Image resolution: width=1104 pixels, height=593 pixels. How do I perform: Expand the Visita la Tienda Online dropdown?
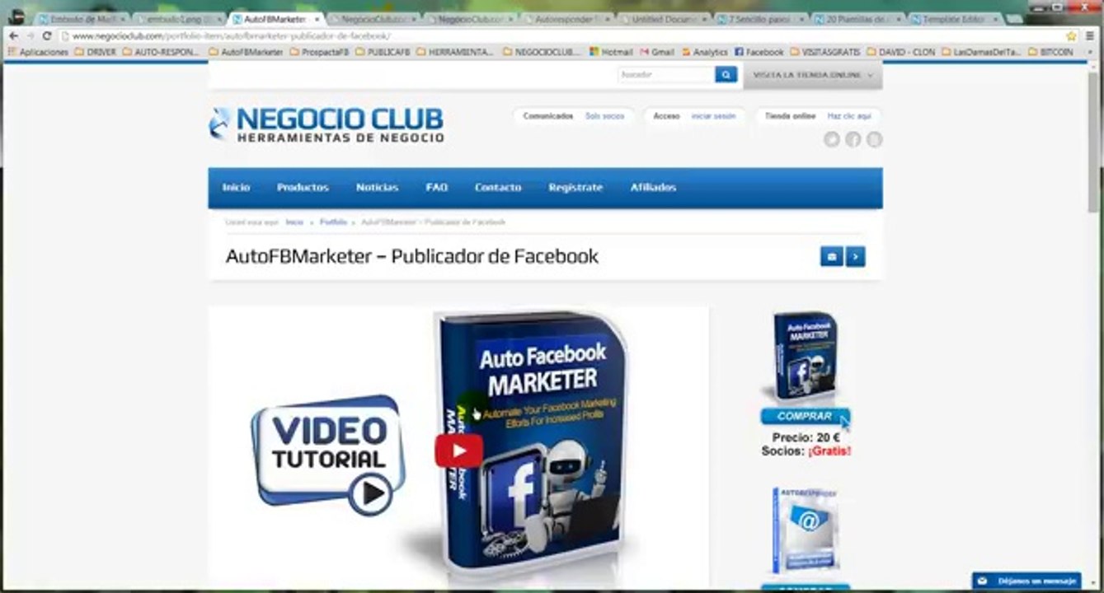813,75
